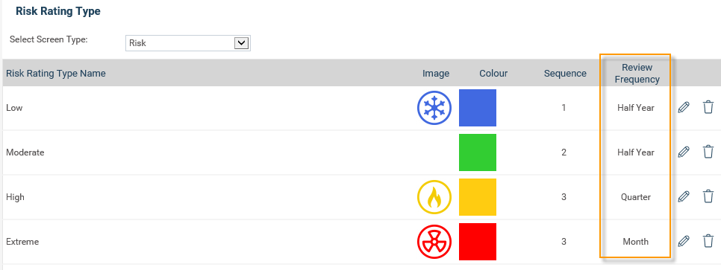Click the blue snowflake Low image
Screen dimensions: 721x270
pos(434,108)
